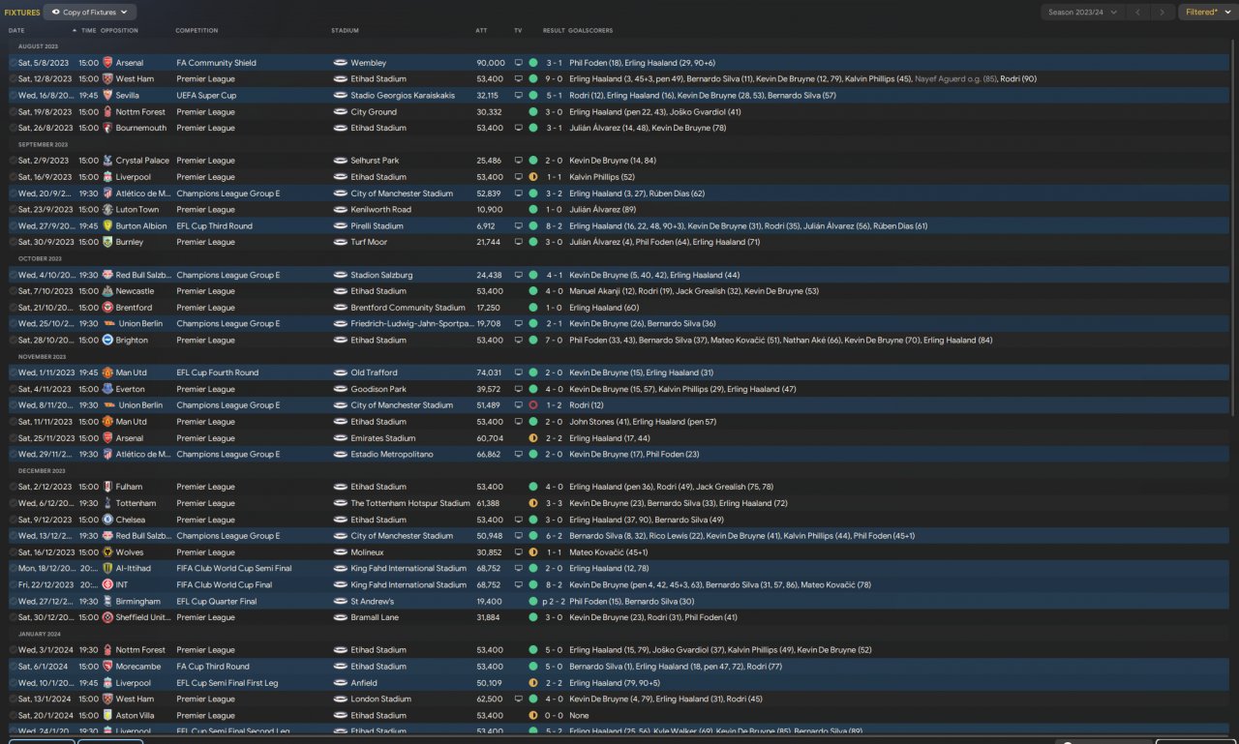Sort by the COMPETITION column header
Screen dimensions: 1239x744
pyautogui.click(x=196, y=31)
